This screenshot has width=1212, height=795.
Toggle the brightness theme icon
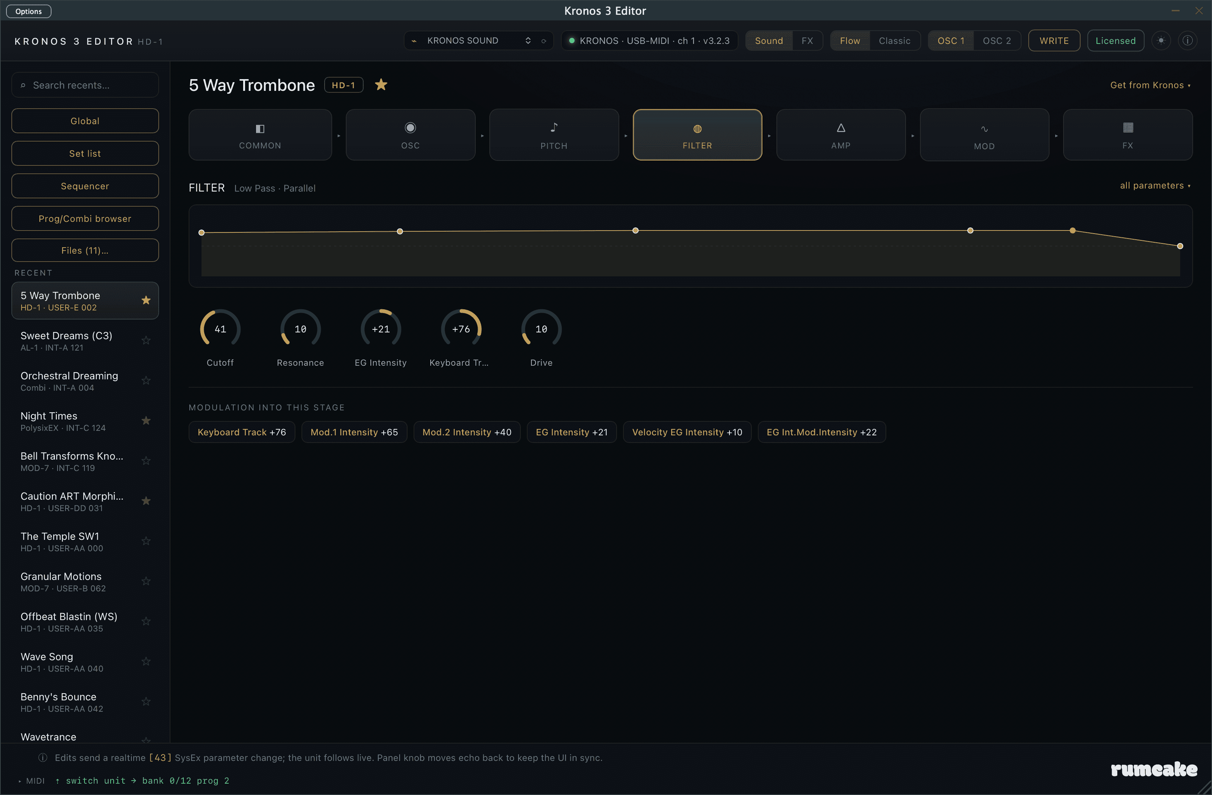coord(1161,41)
